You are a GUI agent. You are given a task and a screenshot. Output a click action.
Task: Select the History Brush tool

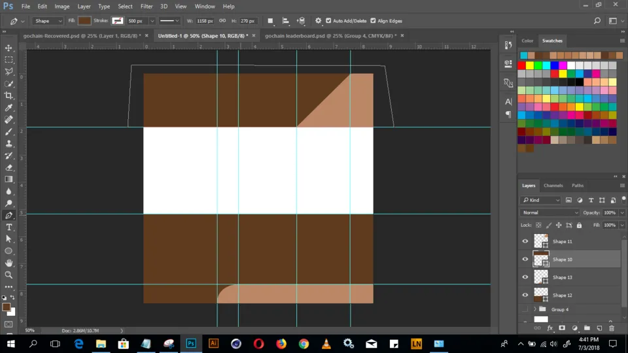pyautogui.click(x=9, y=156)
